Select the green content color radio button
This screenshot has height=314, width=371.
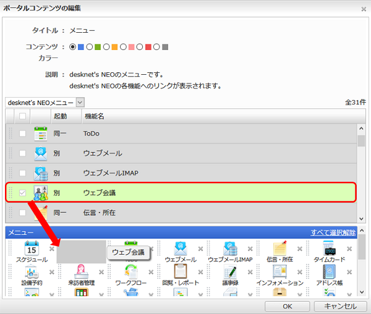coord(90,47)
